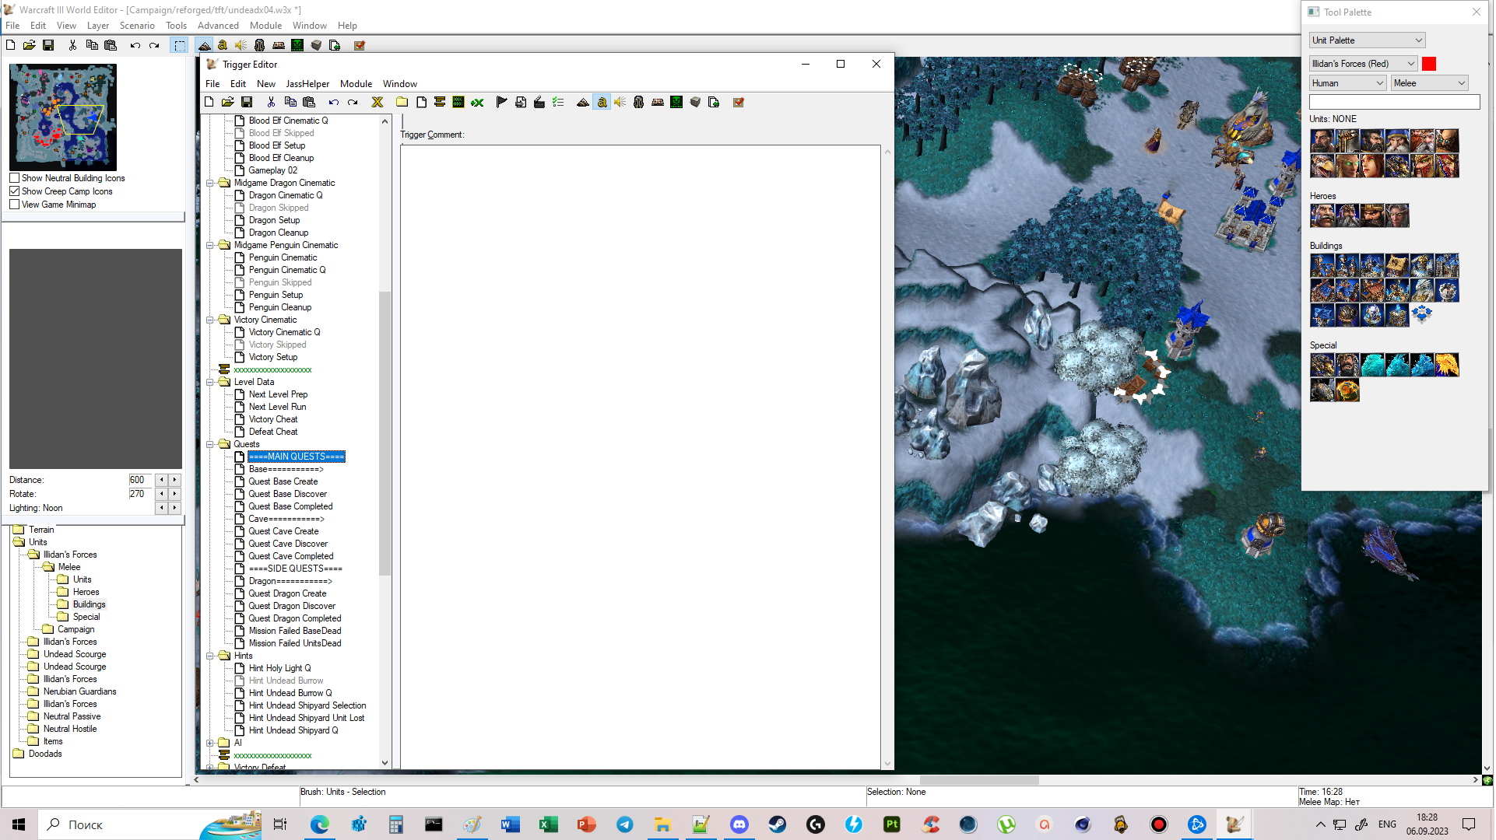Viewport: 1496px width, 840px height.
Task: Click Save icon in the main editor toolbar
Action: point(48,46)
